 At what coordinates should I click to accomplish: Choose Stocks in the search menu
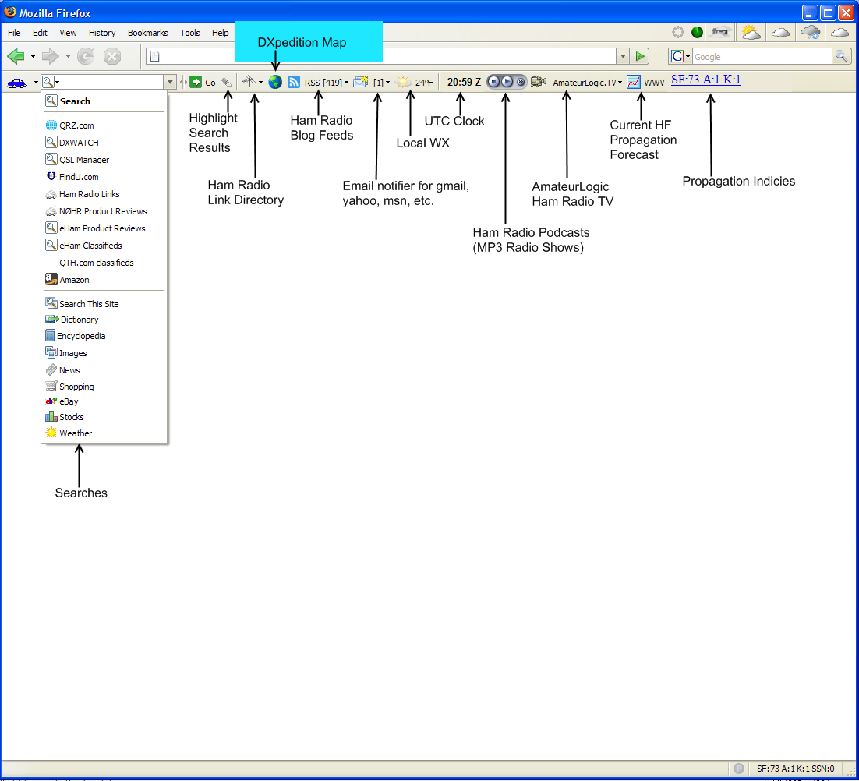(x=104, y=417)
